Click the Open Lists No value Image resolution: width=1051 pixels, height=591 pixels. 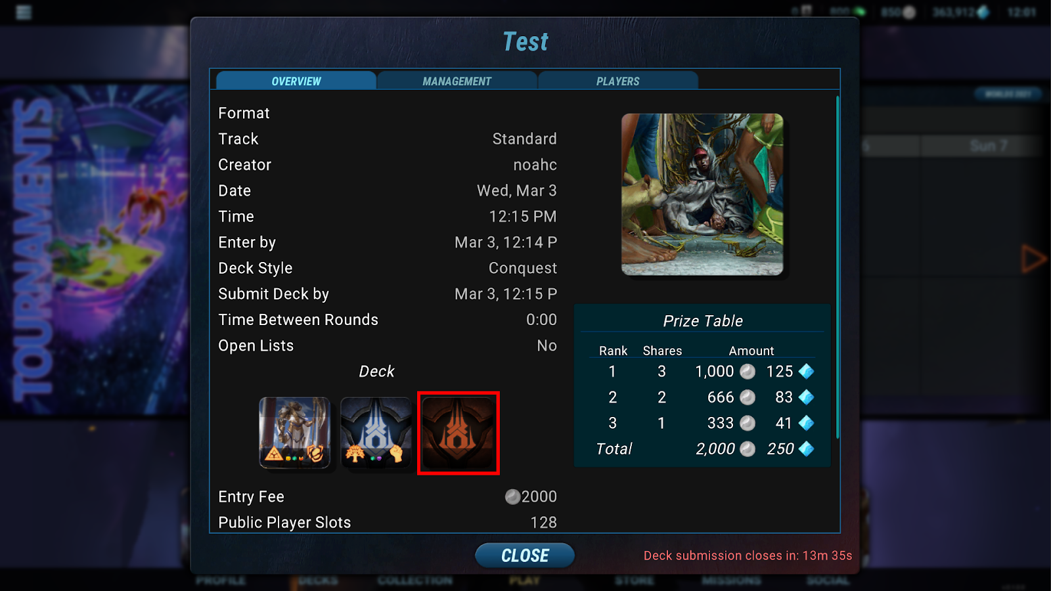pyautogui.click(x=547, y=345)
